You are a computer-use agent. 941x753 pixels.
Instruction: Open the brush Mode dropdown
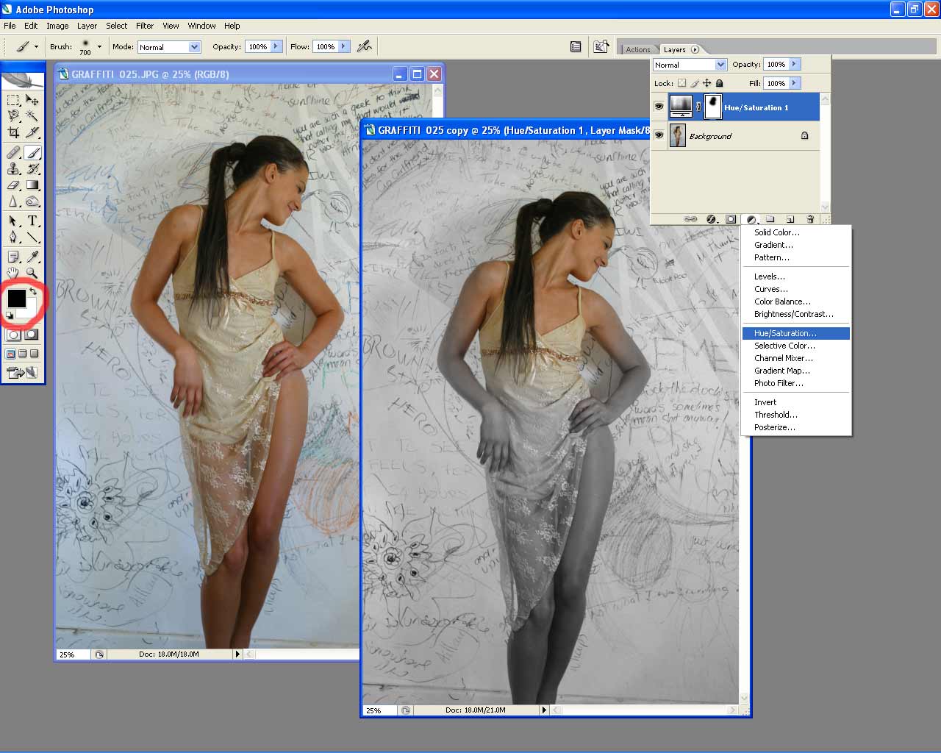[195, 46]
